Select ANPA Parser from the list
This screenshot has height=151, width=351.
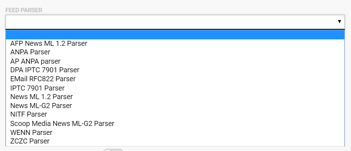click(x=30, y=52)
